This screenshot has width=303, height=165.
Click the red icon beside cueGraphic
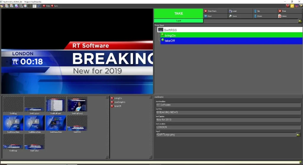112,102
